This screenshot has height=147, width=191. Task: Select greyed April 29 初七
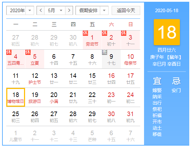54,40
